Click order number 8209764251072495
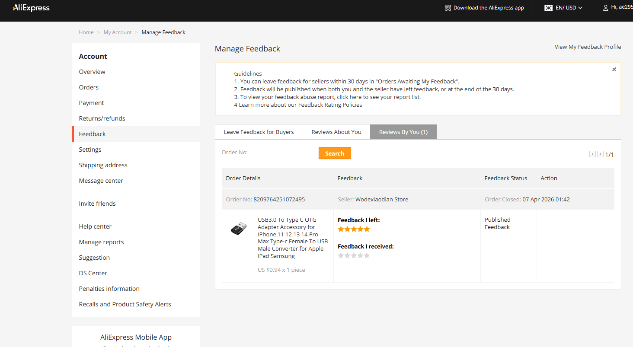Viewport: 633px width, 347px height. [x=279, y=199]
